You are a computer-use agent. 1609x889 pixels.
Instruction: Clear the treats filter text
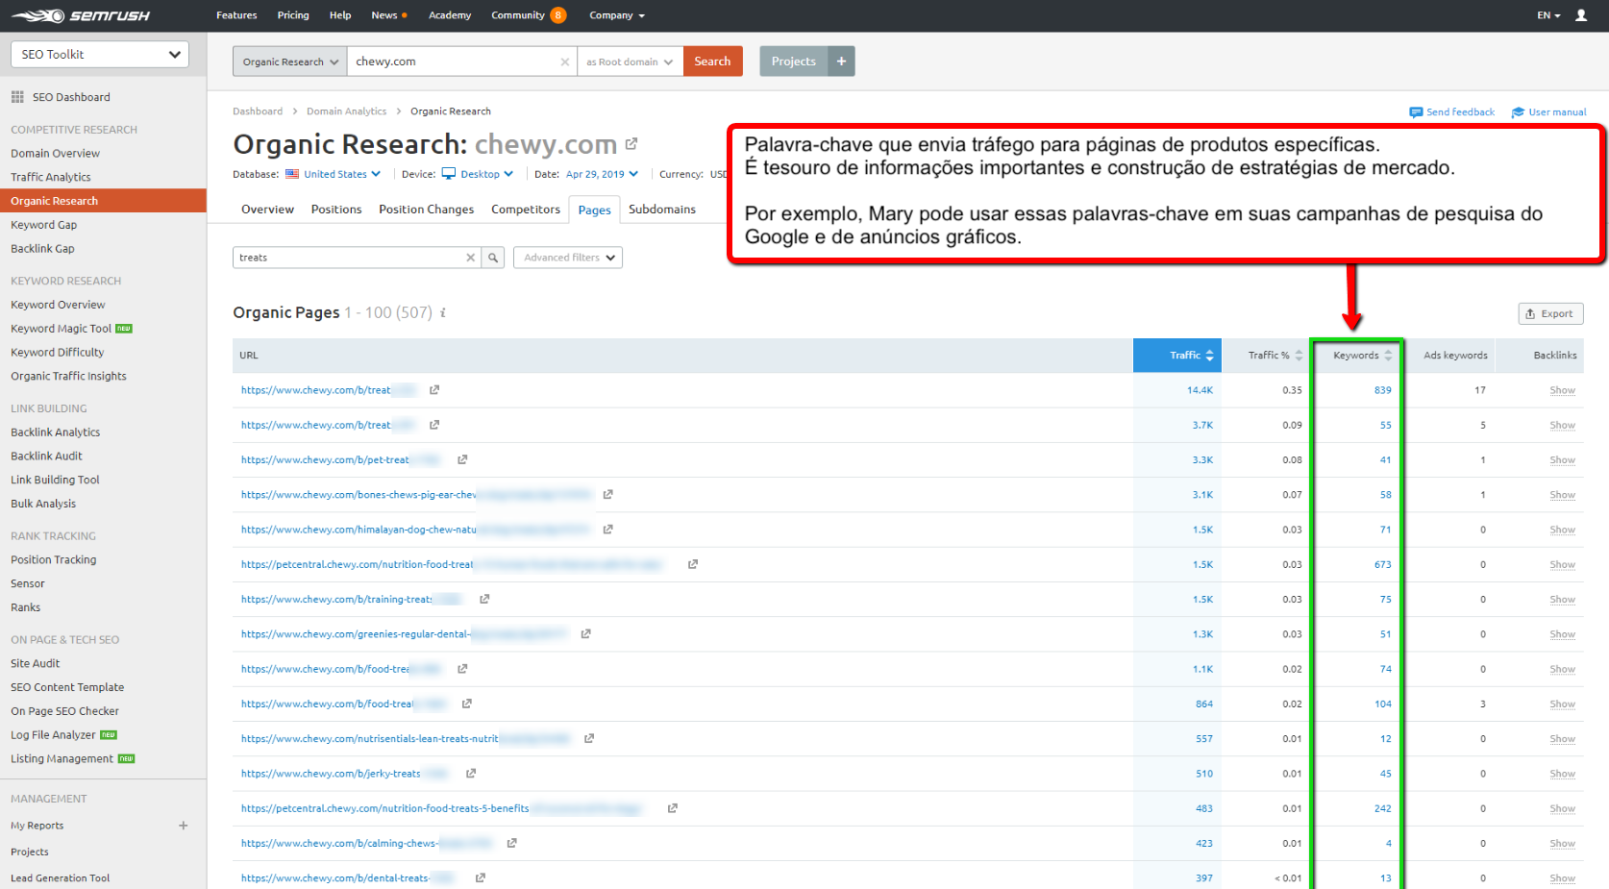470,258
